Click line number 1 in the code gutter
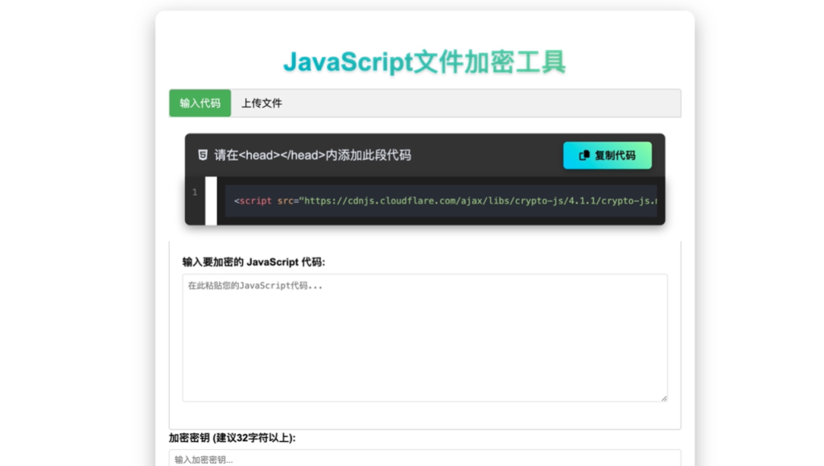This screenshot has height=466, width=824. pyautogui.click(x=194, y=192)
